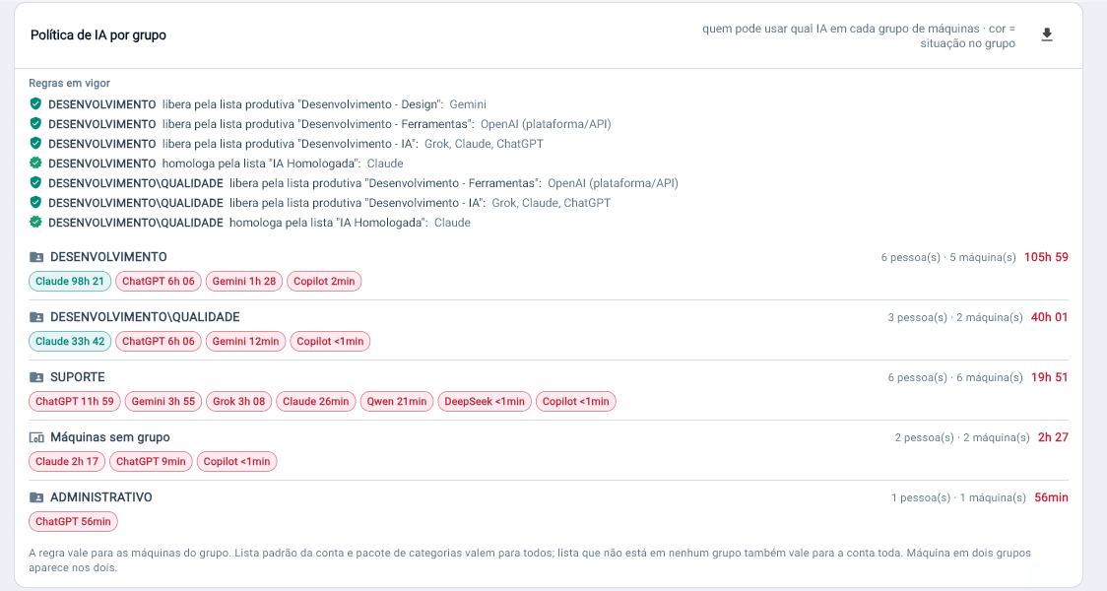Click the 40h 01 total time
Image resolution: width=1107 pixels, height=591 pixels.
click(1050, 317)
